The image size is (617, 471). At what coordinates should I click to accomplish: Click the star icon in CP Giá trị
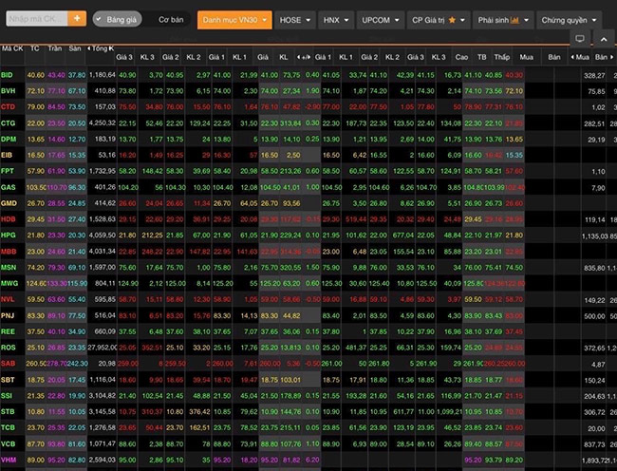click(452, 20)
